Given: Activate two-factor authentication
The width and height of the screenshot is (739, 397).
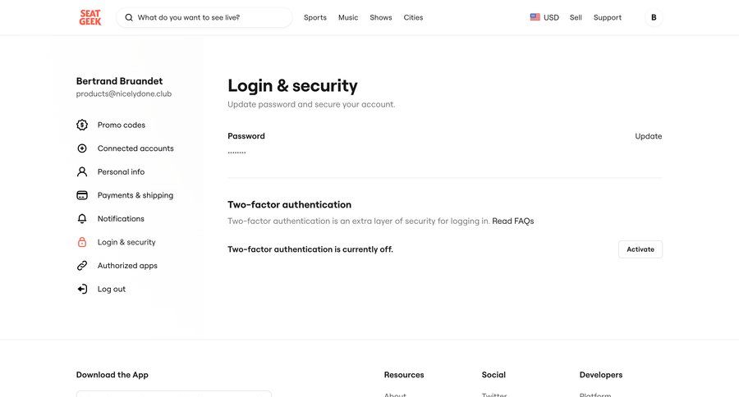Looking at the screenshot, I should click(640, 249).
